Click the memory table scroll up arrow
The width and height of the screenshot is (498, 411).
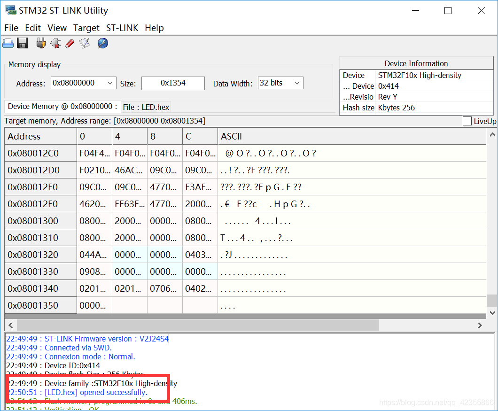click(492, 135)
